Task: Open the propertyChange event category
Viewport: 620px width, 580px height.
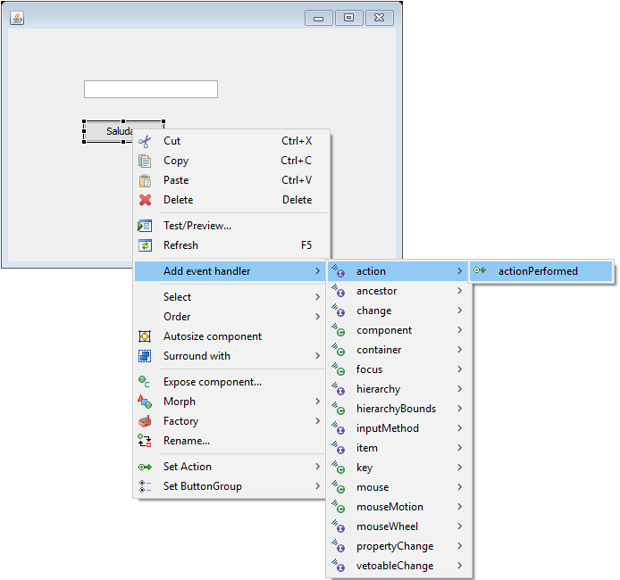Action: (x=395, y=546)
